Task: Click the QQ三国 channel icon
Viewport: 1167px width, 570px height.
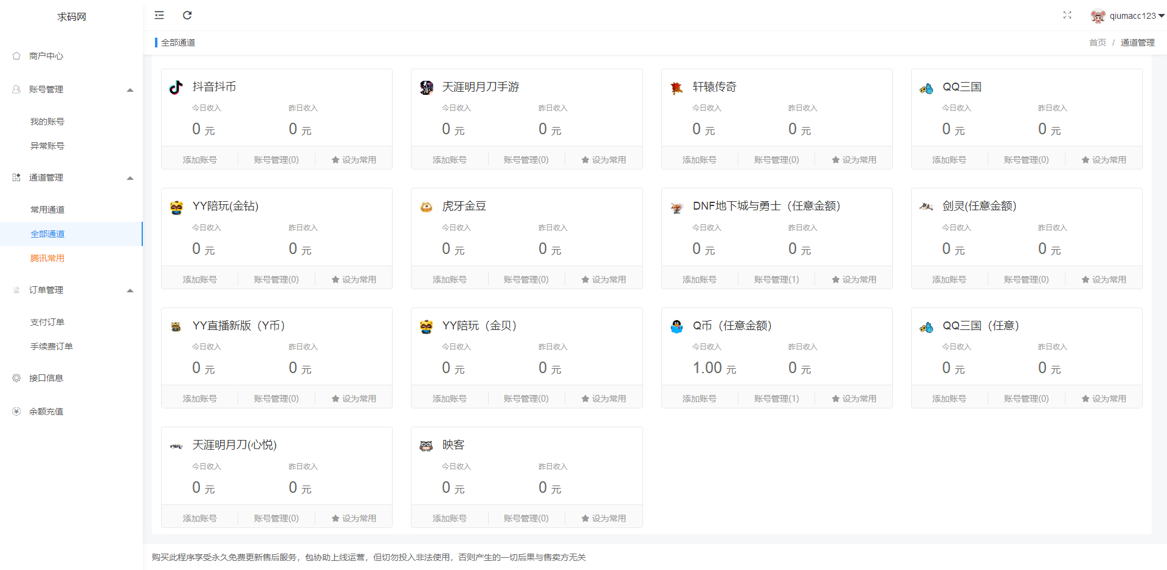Action: [926, 89]
